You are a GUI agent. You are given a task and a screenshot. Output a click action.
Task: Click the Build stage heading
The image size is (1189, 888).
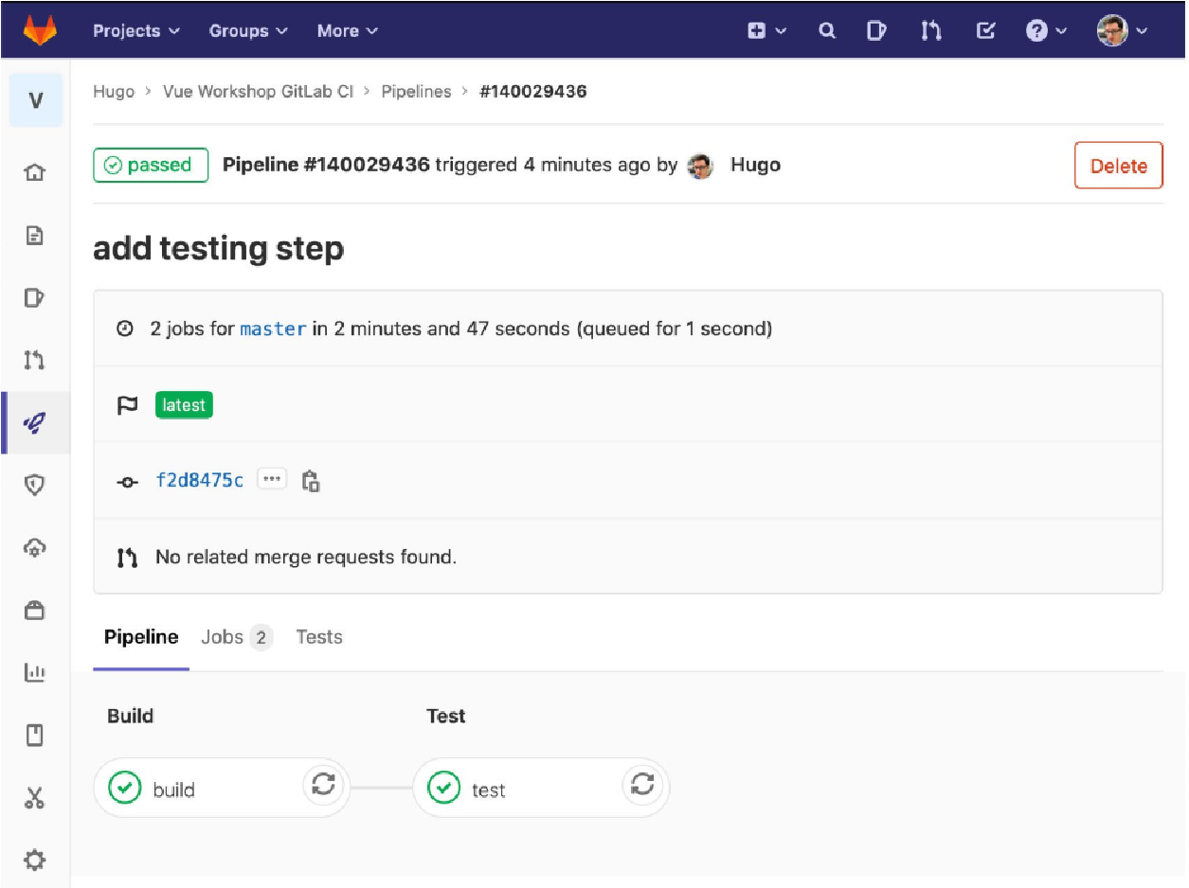131,716
